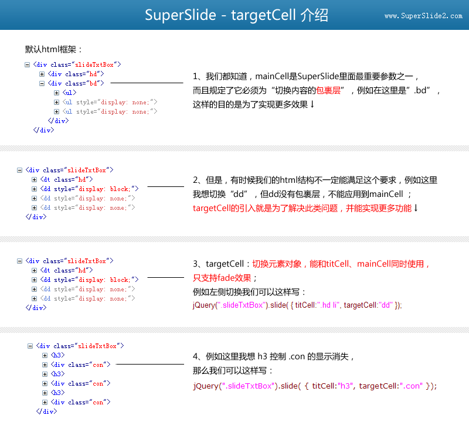Click the jQuery code with targetCell:"dd"

pos(297,305)
